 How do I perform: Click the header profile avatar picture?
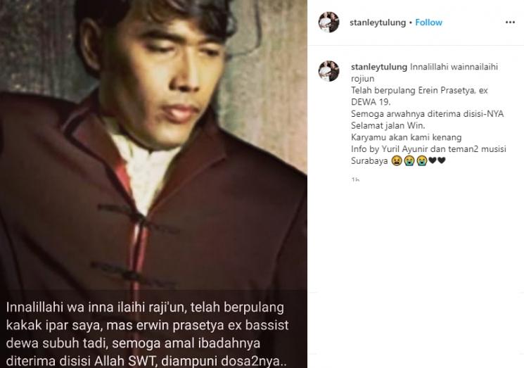tap(329, 23)
